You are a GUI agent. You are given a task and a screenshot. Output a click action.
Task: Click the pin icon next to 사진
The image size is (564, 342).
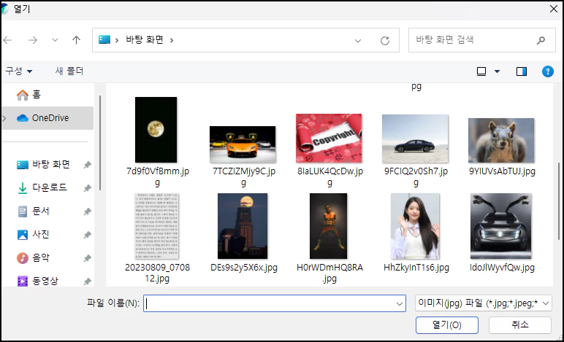tap(87, 235)
